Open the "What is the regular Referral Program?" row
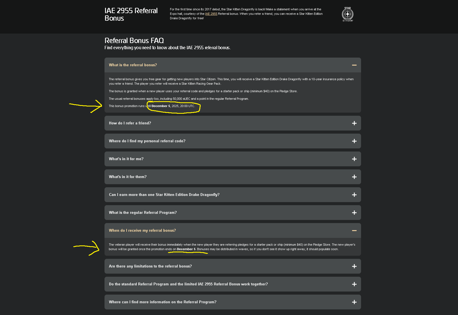This screenshot has height=315, width=458. [143, 213]
